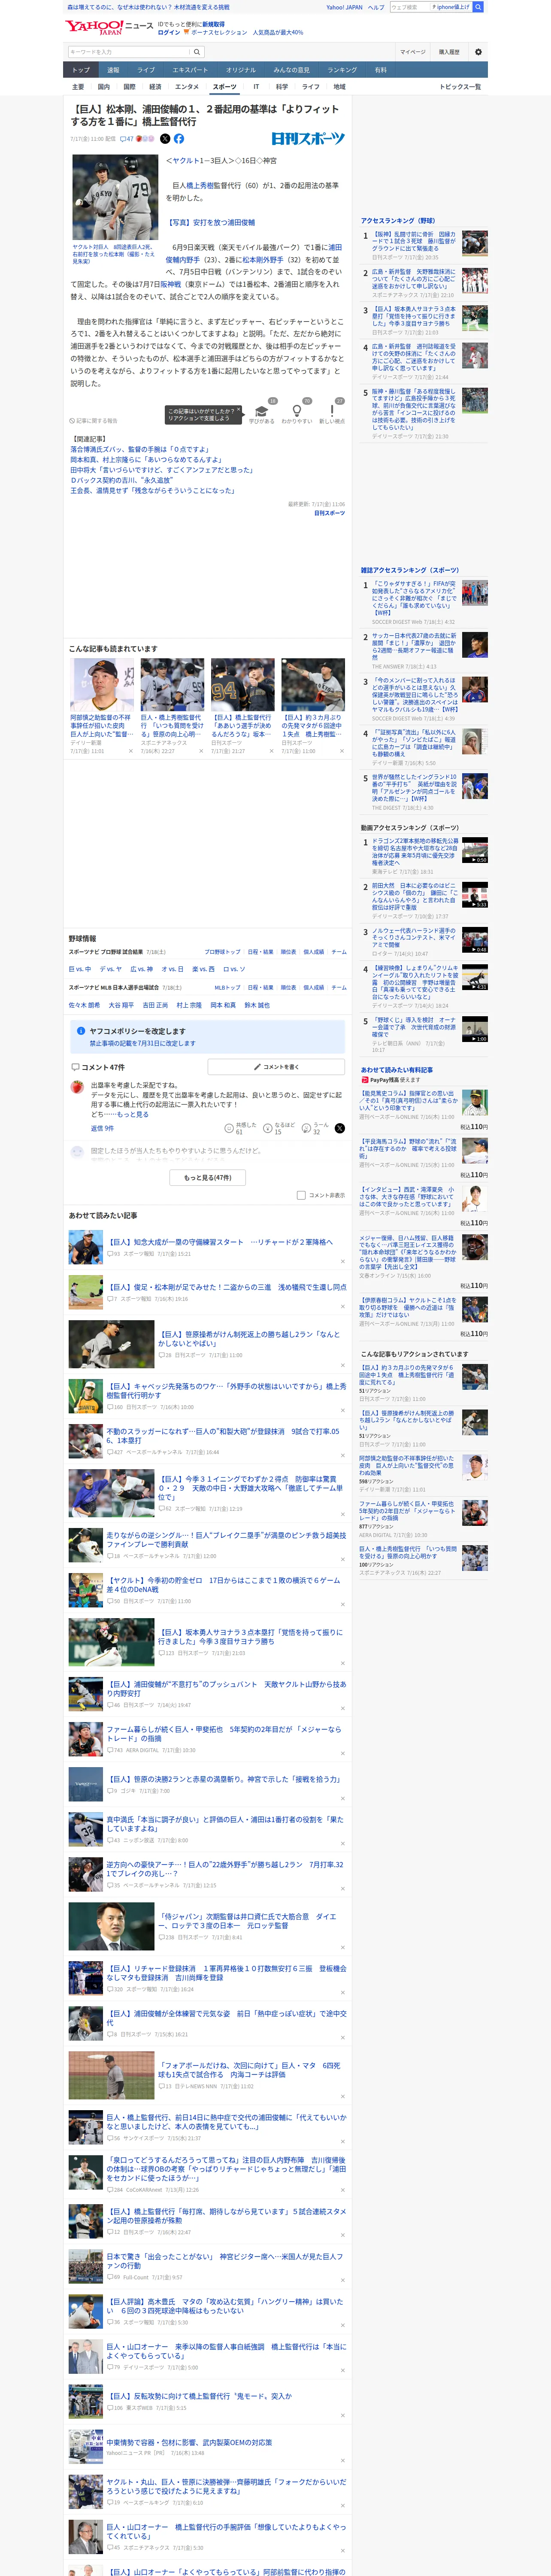
Task: Click the strawberry avatar of the first commenter
Action: click(77, 1087)
